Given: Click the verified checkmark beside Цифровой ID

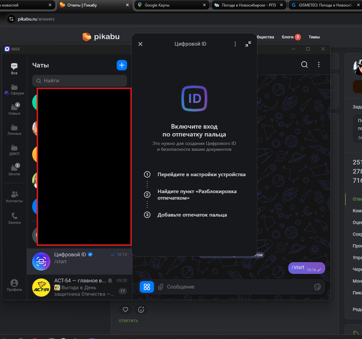Looking at the screenshot, I should click(x=90, y=255).
